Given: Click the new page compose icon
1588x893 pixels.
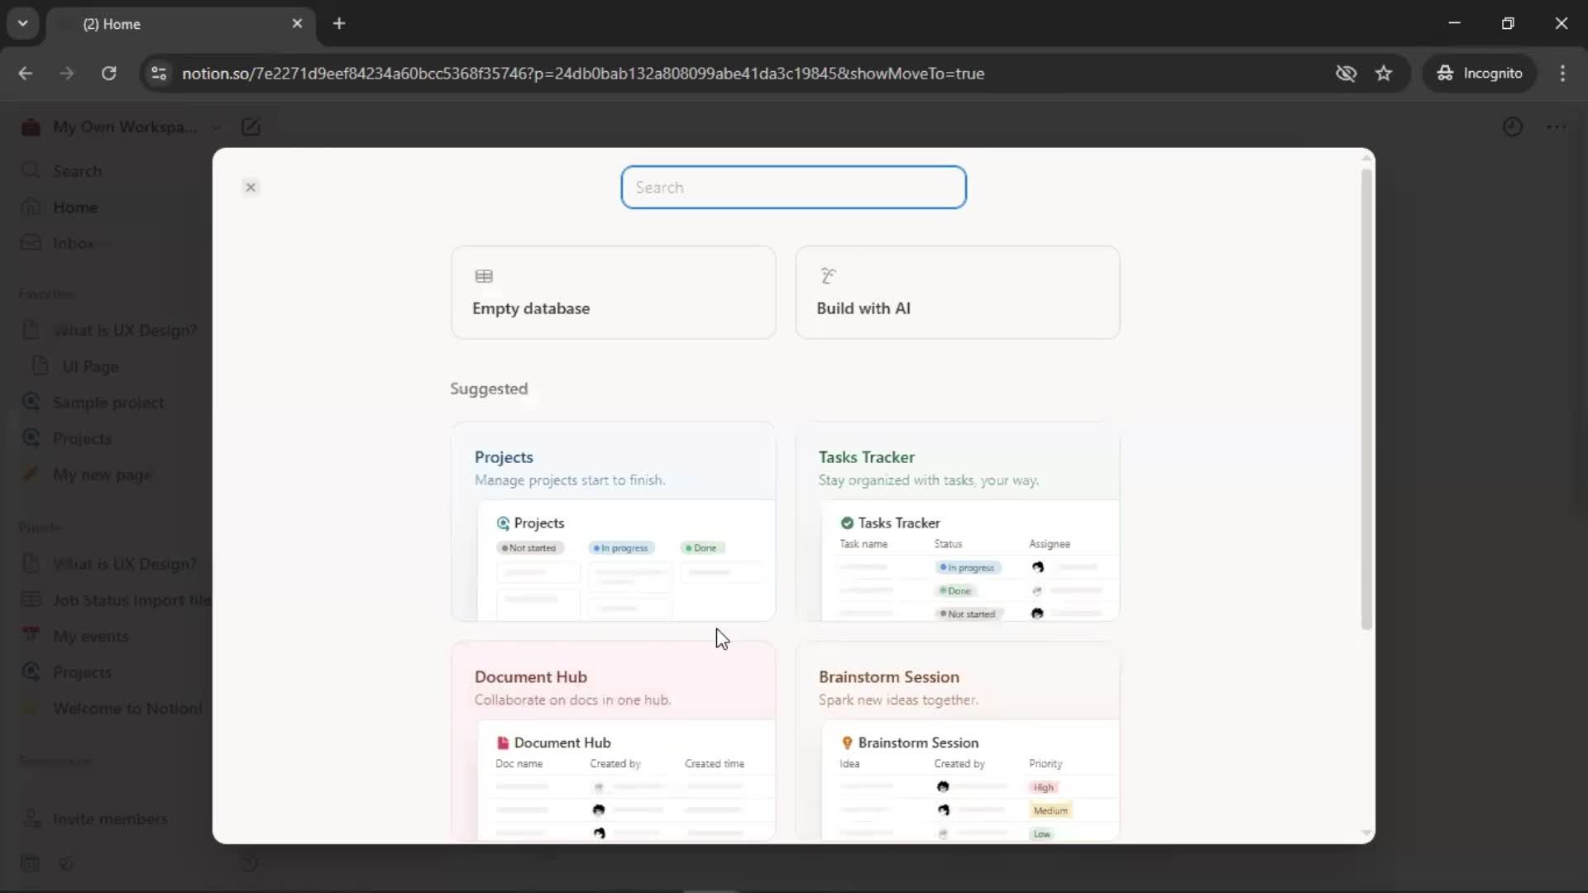Looking at the screenshot, I should 251,127.
